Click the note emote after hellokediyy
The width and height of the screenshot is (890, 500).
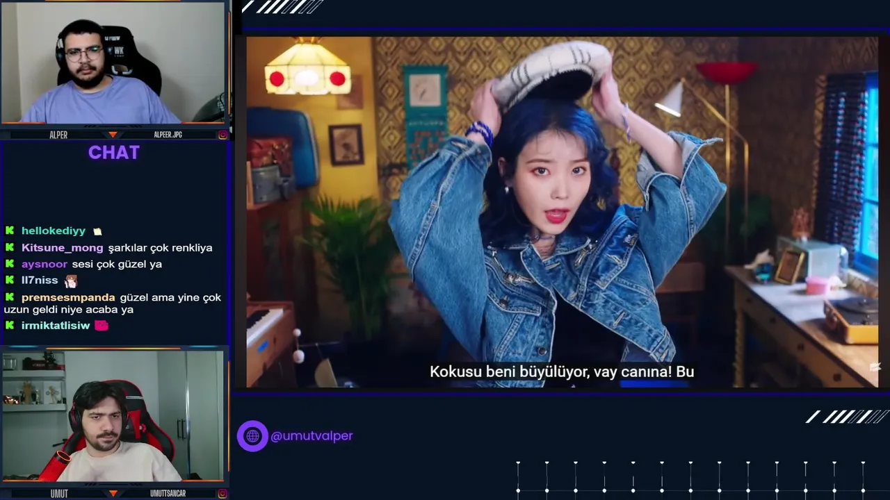[x=97, y=231]
